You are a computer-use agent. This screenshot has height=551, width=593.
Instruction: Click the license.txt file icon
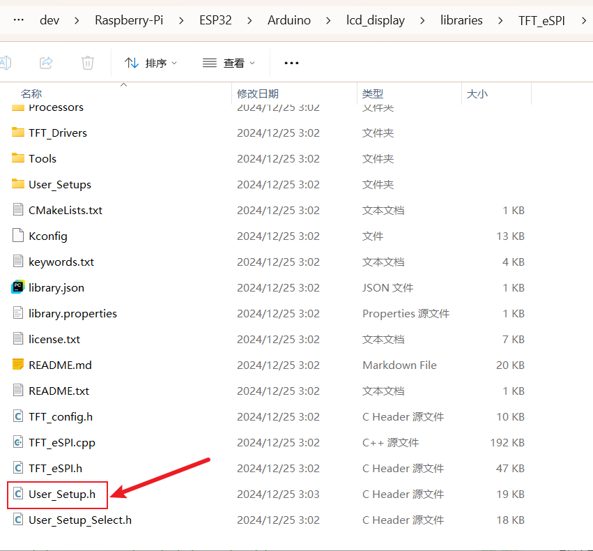click(x=18, y=338)
